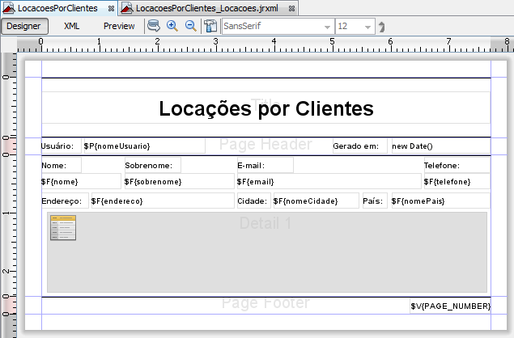Toggle the Designer view button
This screenshot has width=514, height=338.
click(23, 26)
